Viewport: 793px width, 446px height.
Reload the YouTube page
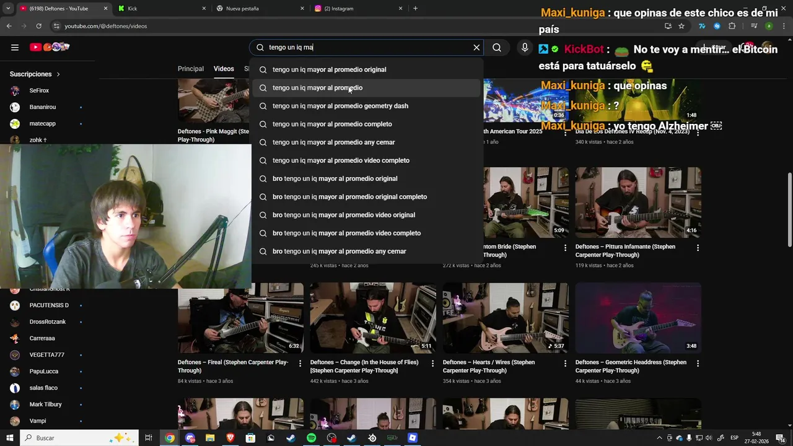point(38,26)
